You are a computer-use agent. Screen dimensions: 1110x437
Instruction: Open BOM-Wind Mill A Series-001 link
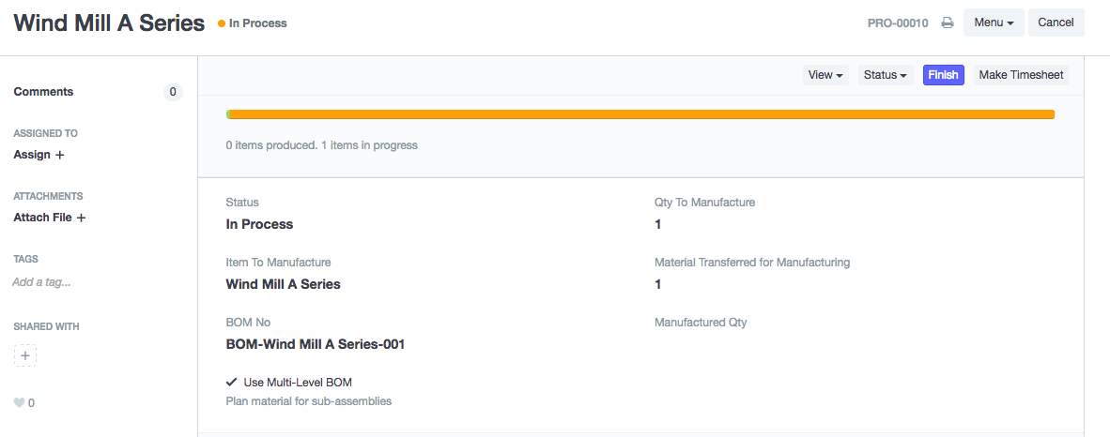(316, 344)
